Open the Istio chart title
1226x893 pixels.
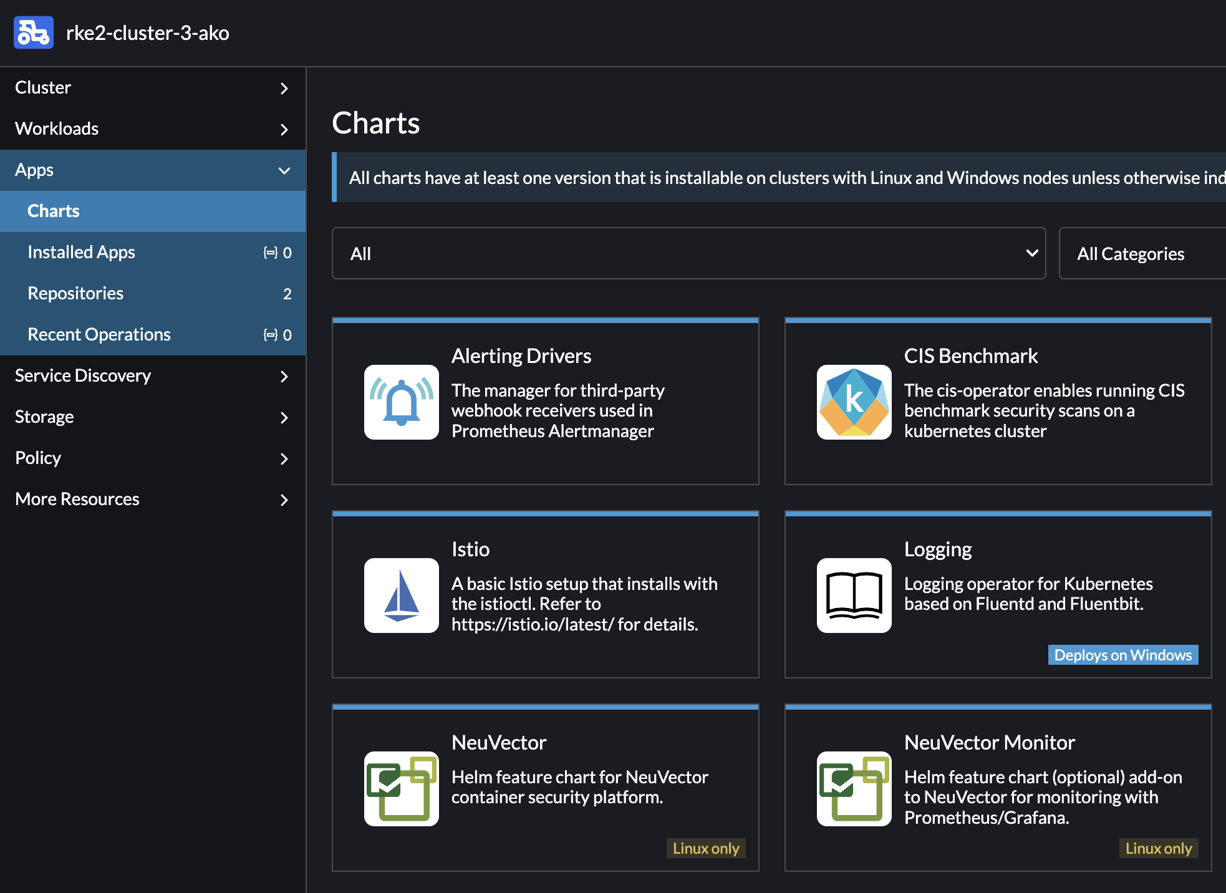(x=470, y=549)
